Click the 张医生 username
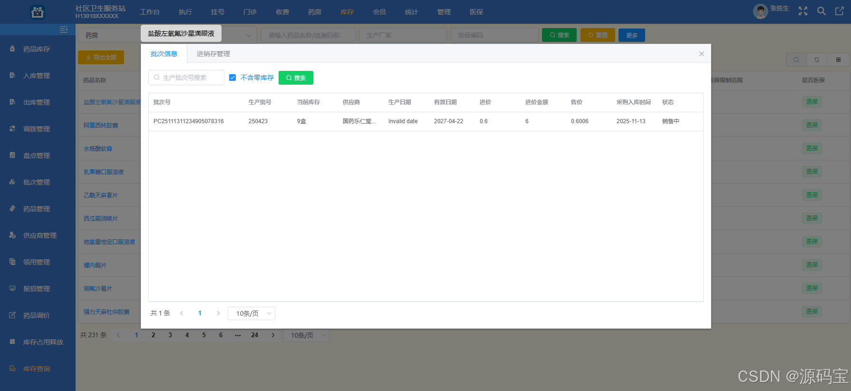851x391 pixels. point(780,8)
